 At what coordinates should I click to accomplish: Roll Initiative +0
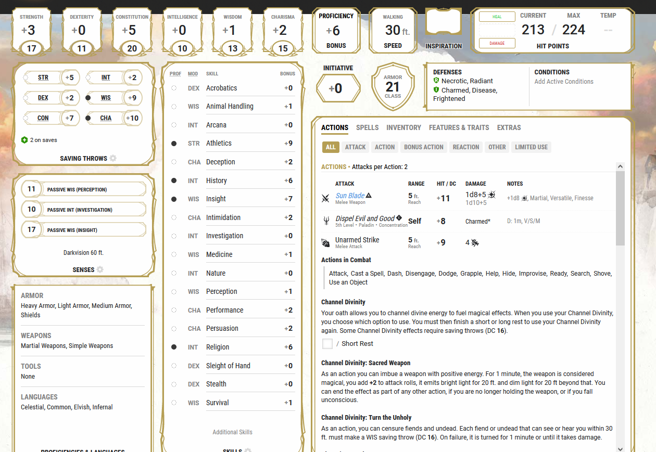pos(338,88)
